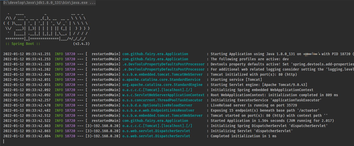Click 'Tomcat initialized with port(s): 80 (http)' message
The width and height of the screenshot is (354, 146).
point(254,74)
